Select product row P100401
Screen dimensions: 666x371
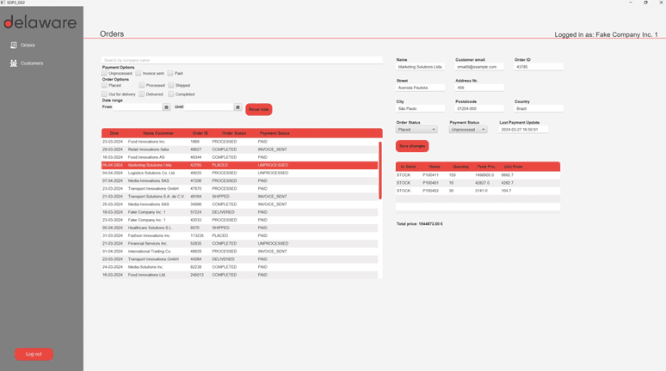click(478, 183)
